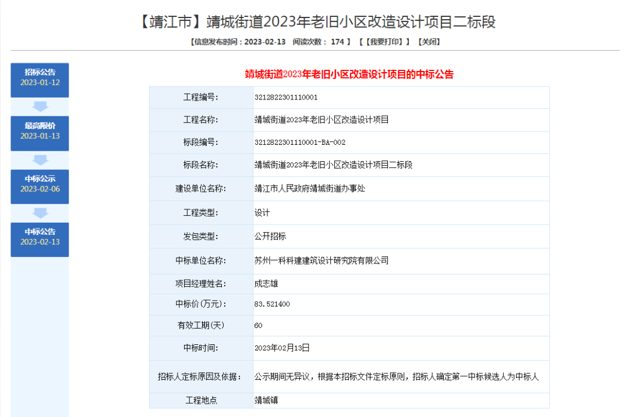Click the 有效工期 value 60

click(258, 326)
